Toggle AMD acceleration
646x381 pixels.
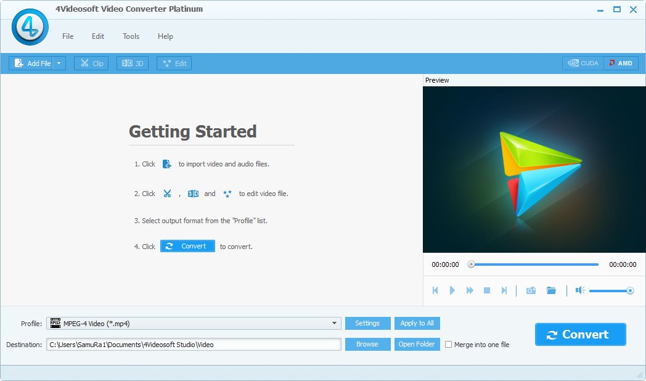pyautogui.click(x=621, y=63)
